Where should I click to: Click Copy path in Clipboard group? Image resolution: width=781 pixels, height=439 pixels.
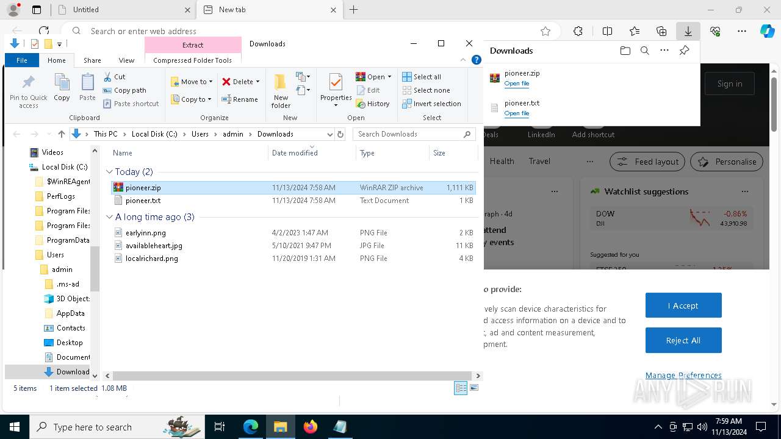124,90
